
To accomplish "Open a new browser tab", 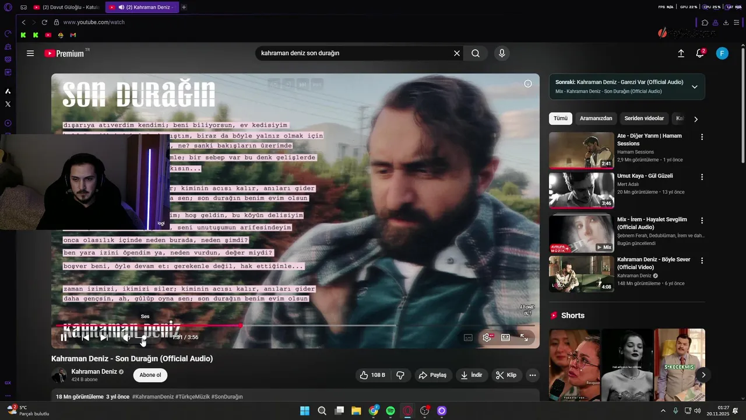I will tap(184, 7).
